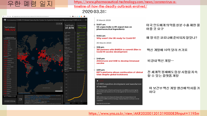207x116 pixels.
Task: Select the Logarithmic chart tab
Action: coord(73,103)
